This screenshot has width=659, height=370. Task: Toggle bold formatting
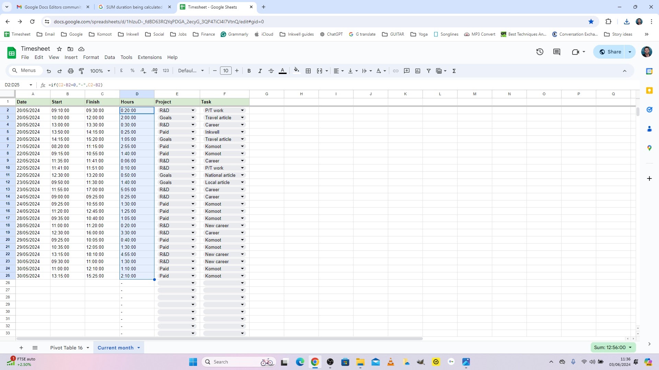pyautogui.click(x=249, y=71)
